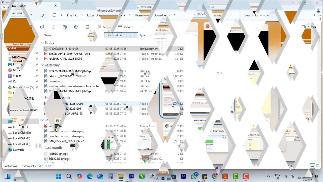Collapse the Earlier this week group

(42, 98)
